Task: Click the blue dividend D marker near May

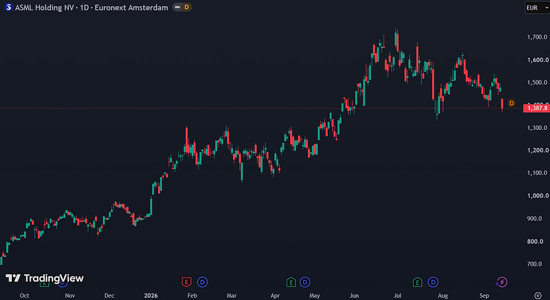Action: [305, 281]
